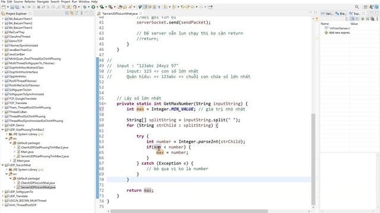This screenshot has width=380, height=213.
Task: Click the Save All toolbar icon
Action: [17, 7]
